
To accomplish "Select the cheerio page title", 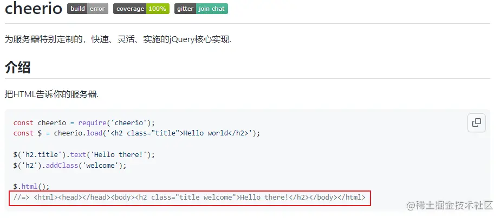I will 33,8.
